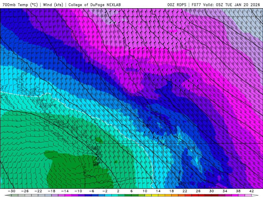Screen dimensions: 263x197
Task: Click the -26 value on the color scale
Action: tap(25, 191)
